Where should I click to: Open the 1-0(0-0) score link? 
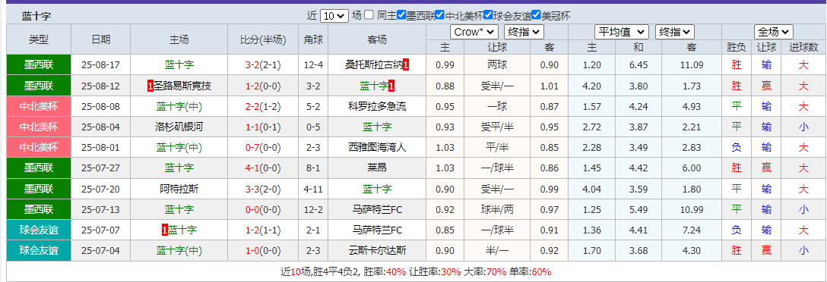263,251
